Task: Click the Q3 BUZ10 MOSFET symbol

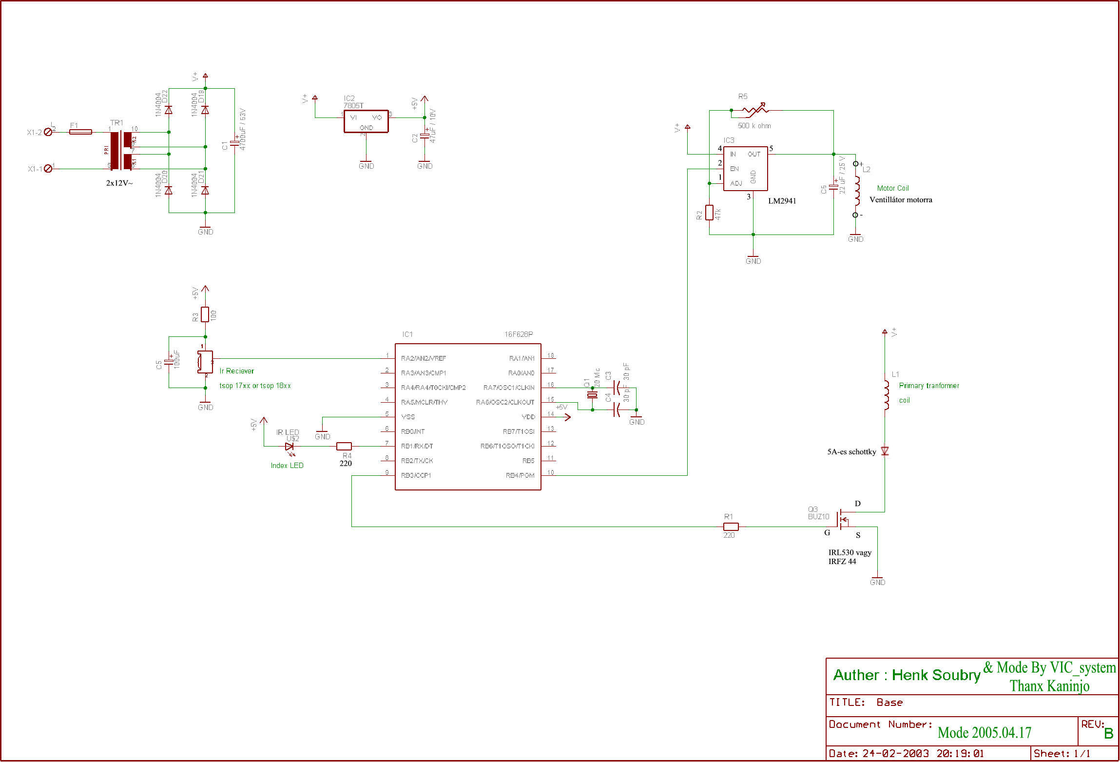Action: click(x=842, y=521)
